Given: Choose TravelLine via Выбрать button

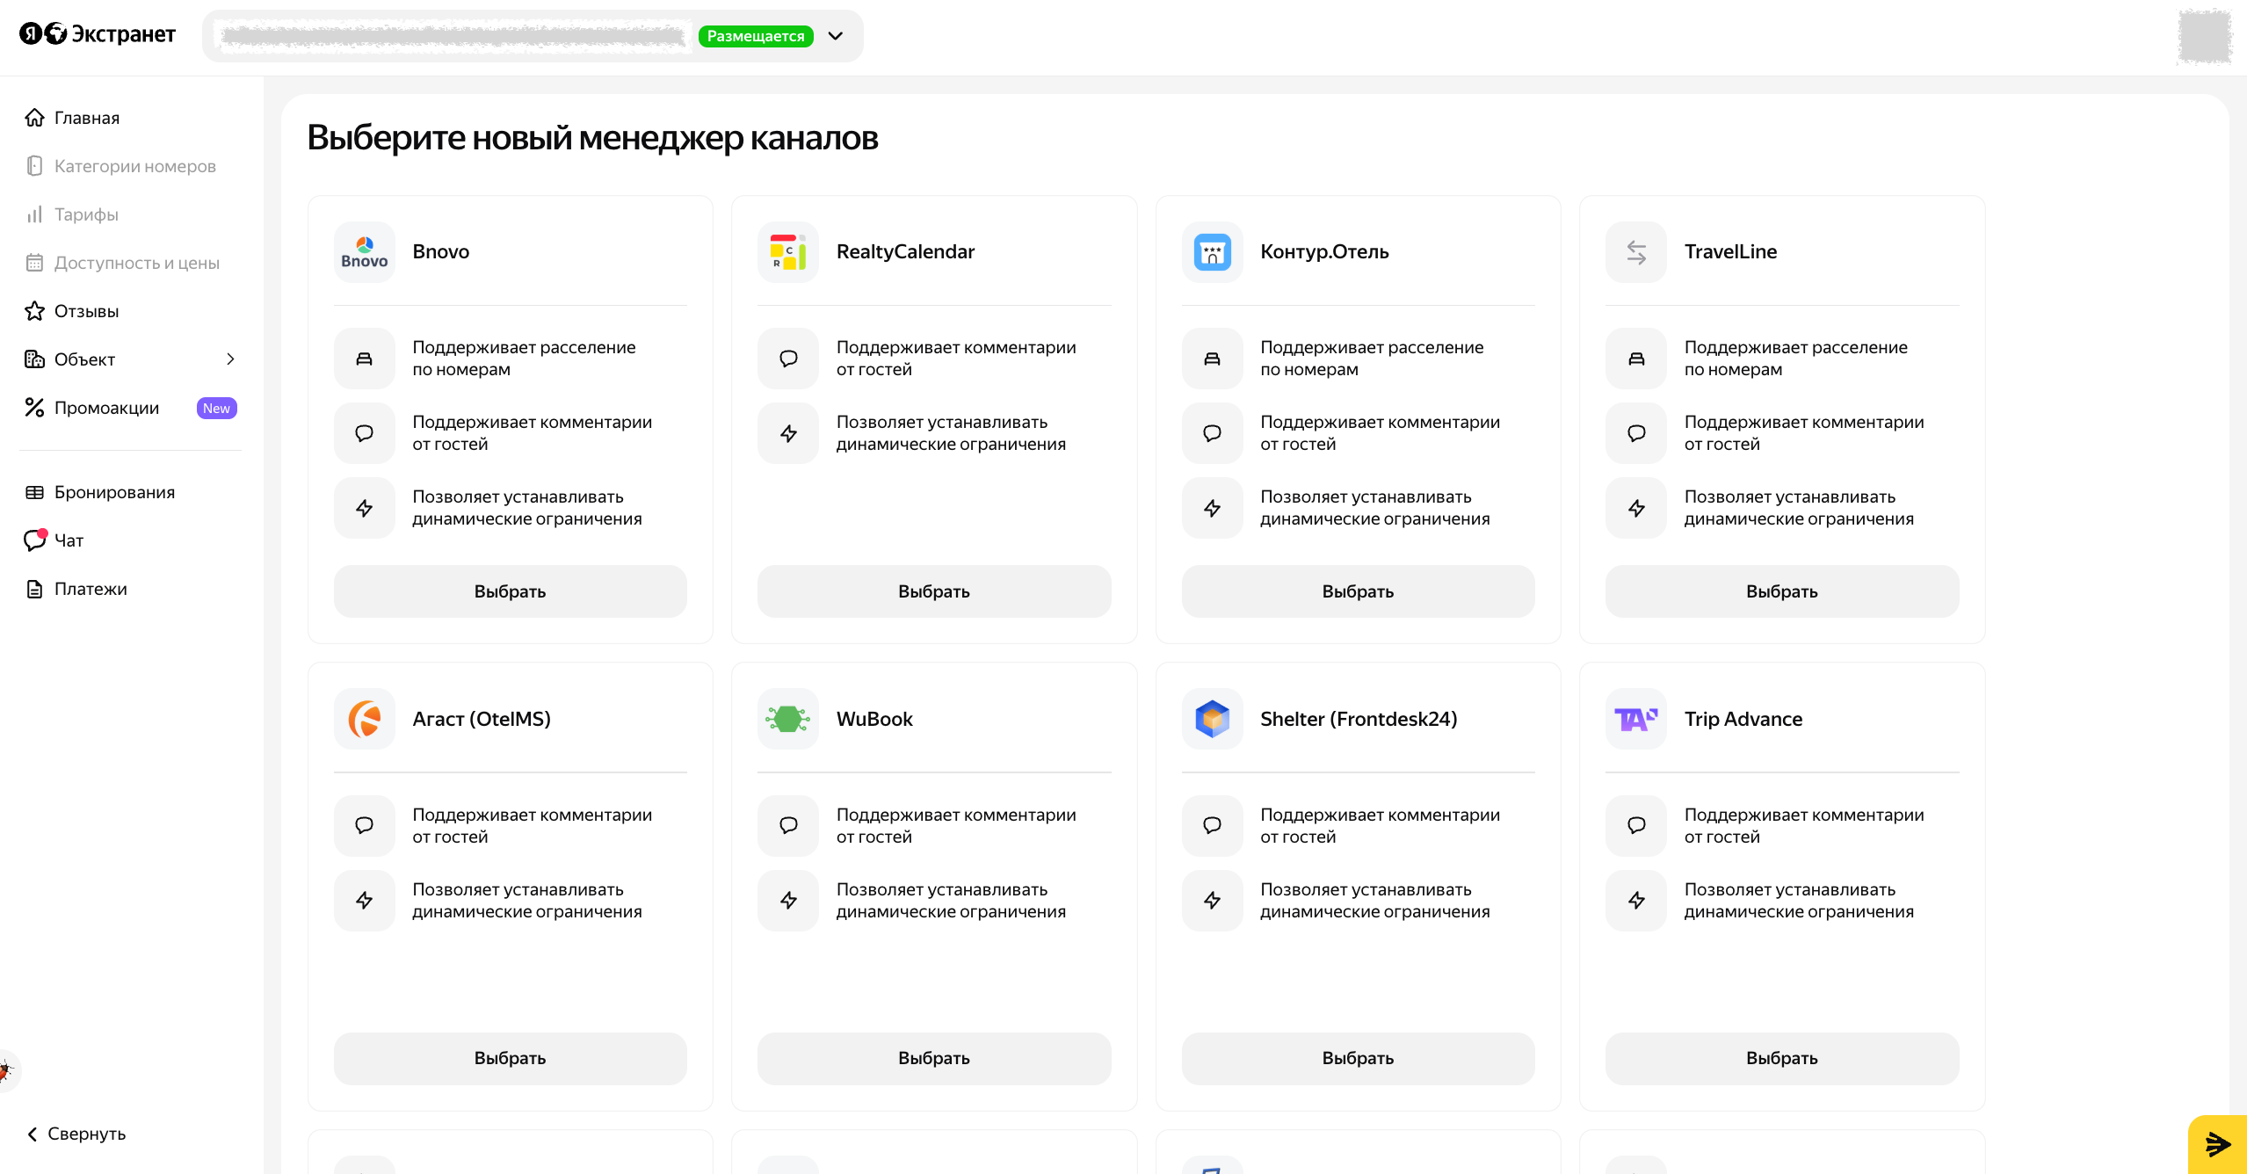Looking at the screenshot, I should [1782, 591].
